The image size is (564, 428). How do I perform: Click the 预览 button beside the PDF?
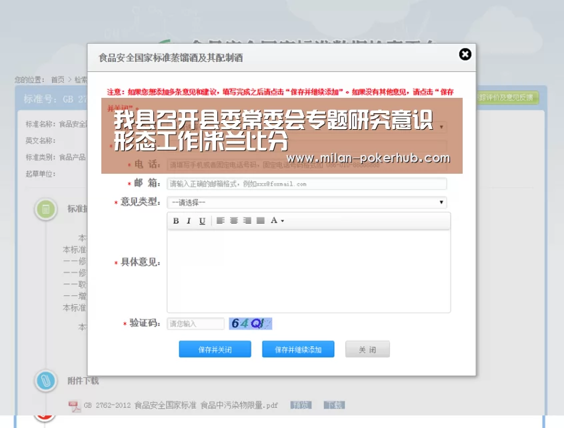(301, 405)
